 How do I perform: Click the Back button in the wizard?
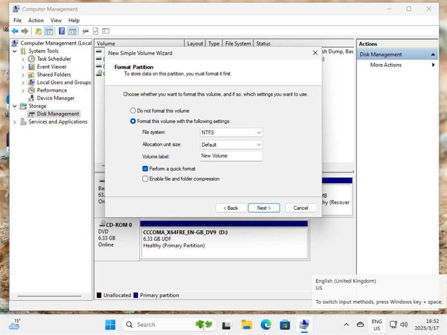pos(231,208)
